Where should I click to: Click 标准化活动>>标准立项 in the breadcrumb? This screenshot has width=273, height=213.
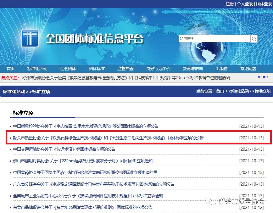(x=250, y=91)
